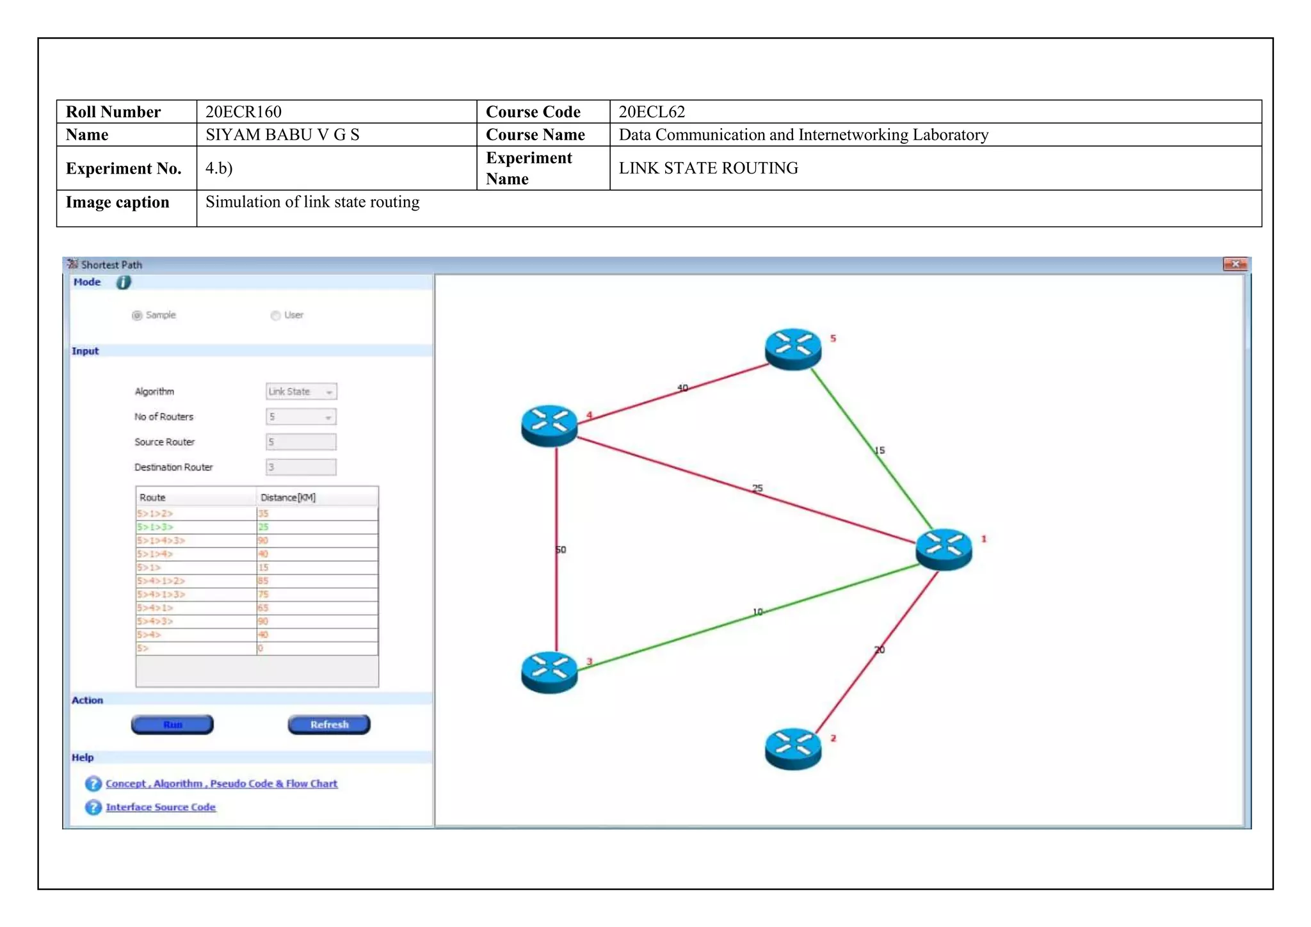Click router 3 icon in topology
Image resolution: width=1311 pixels, height=927 pixels.
pyautogui.click(x=549, y=672)
